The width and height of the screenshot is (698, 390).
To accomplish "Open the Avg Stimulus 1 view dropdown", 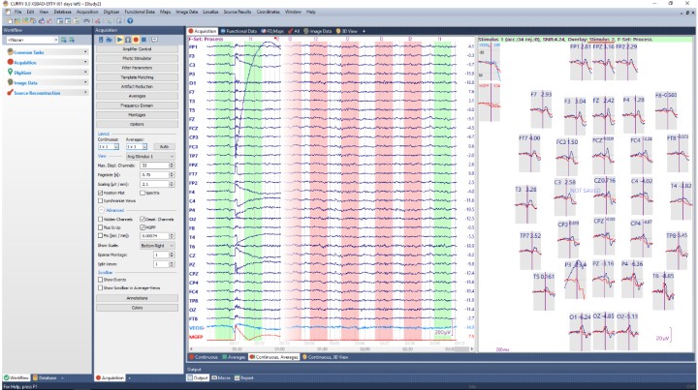I will click(150, 157).
